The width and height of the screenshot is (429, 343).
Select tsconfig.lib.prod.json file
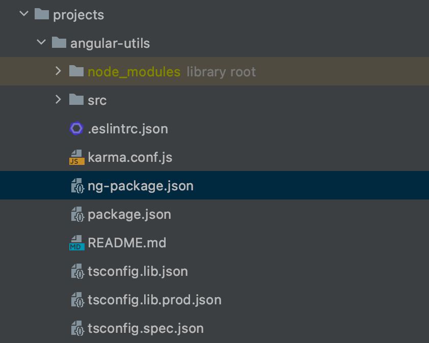[x=154, y=300]
